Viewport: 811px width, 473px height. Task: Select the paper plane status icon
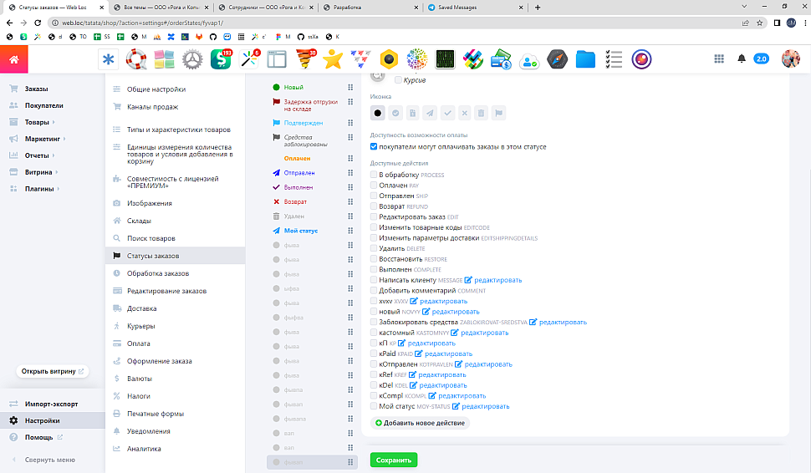click(430, 113)
